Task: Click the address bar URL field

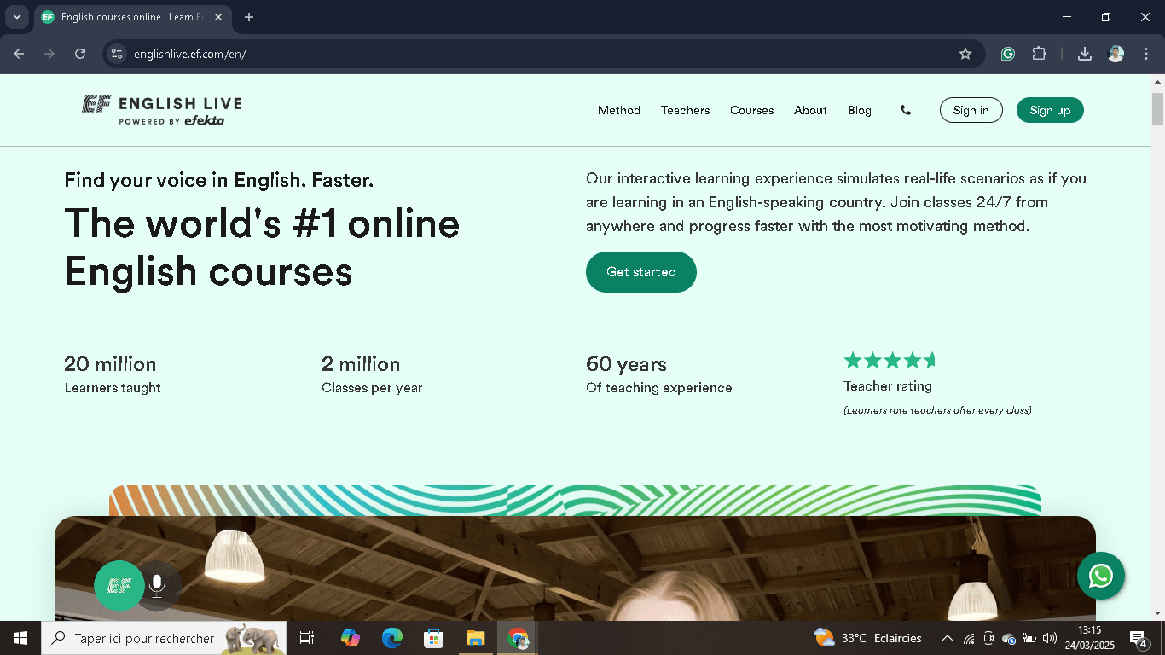Action: pyautogui.click(x=512, y=54)
